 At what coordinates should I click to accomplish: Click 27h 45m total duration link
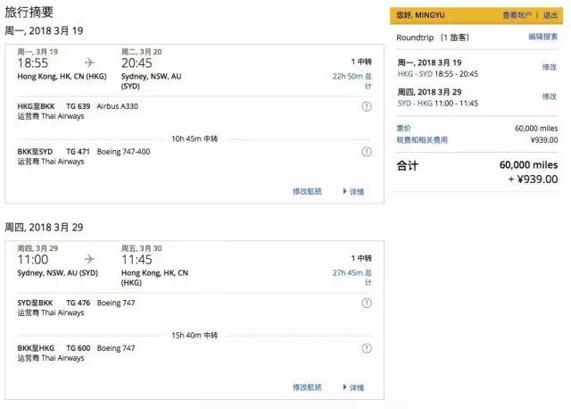click(352, 278)
